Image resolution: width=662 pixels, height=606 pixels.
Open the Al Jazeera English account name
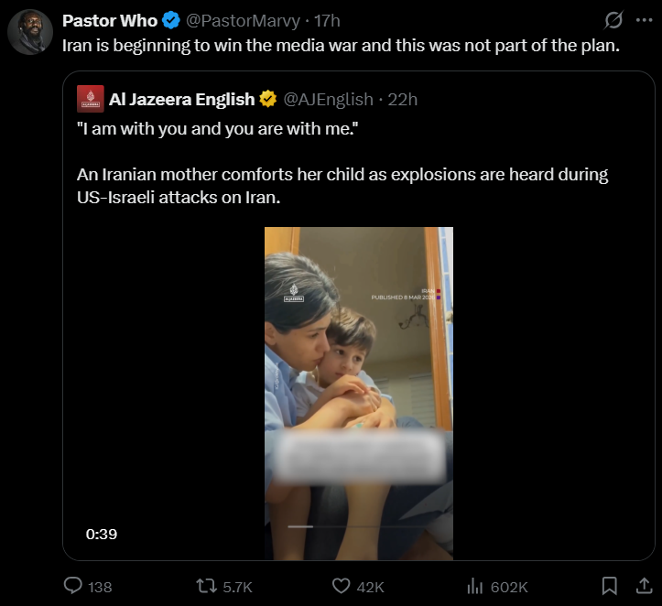pyautogui.click(x=181, y=99)
